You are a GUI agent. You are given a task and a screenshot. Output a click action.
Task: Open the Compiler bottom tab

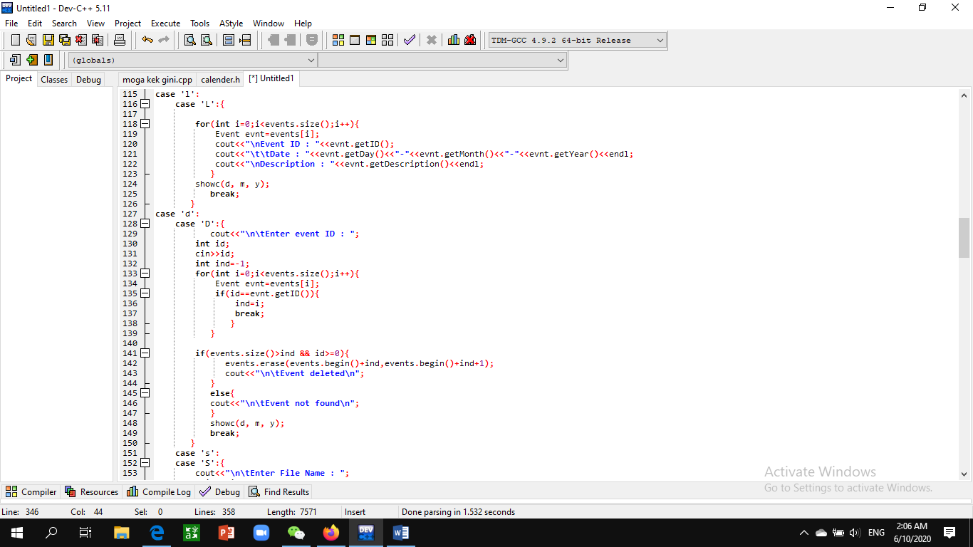(x=31, y=491)
